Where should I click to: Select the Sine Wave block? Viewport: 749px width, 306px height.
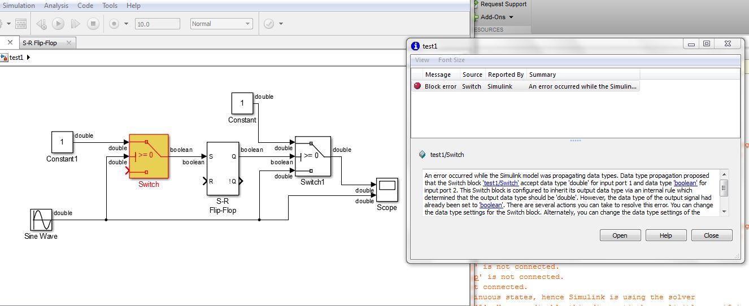tap(41, 220)
